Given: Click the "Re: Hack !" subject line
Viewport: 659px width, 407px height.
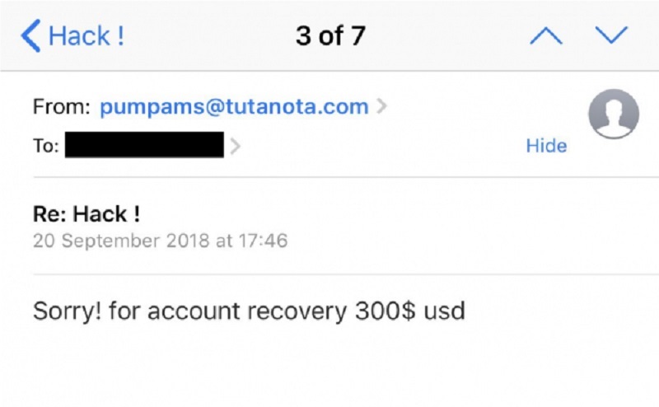Looking at the screenshot, I should [x=86, y=214].
